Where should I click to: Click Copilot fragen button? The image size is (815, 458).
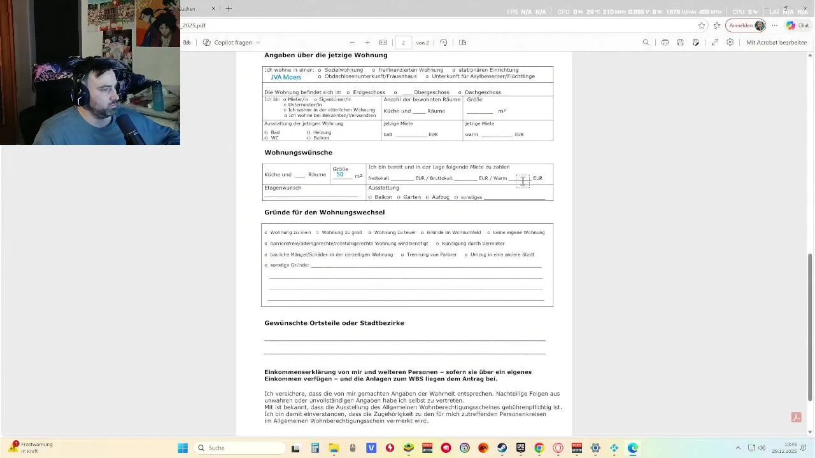click(227, 43)
